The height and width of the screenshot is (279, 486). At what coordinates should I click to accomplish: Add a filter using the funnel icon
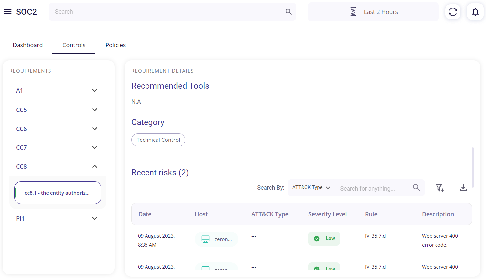440,188
